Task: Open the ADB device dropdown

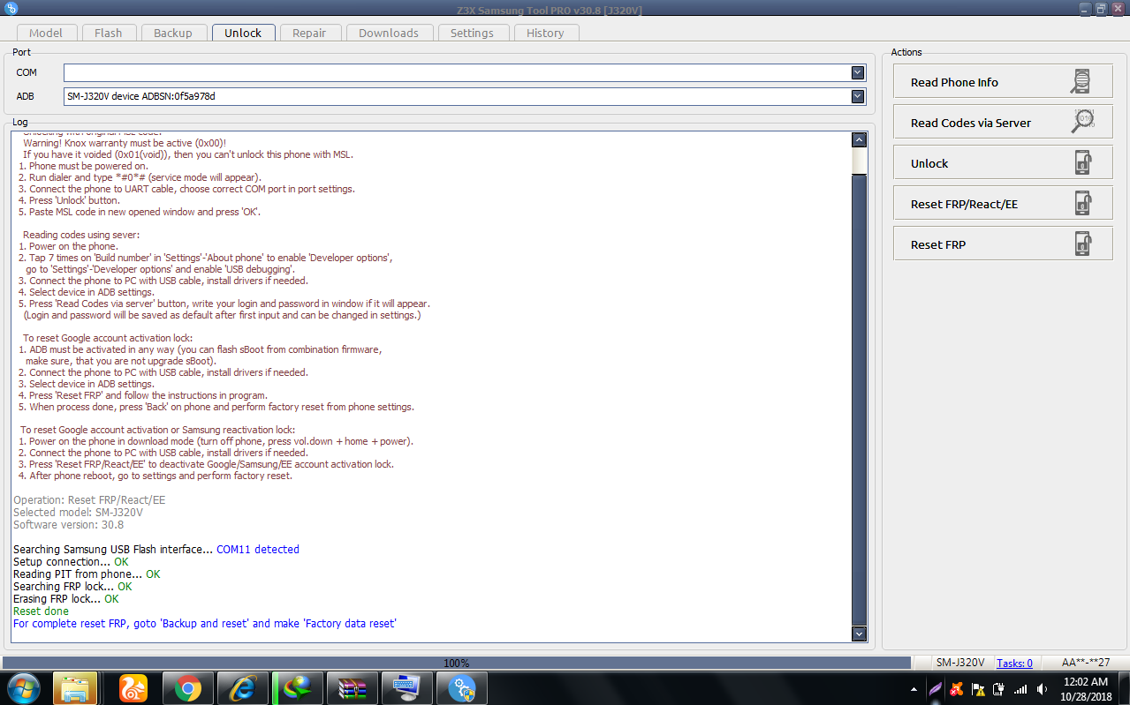Action: tap(857, 96)
